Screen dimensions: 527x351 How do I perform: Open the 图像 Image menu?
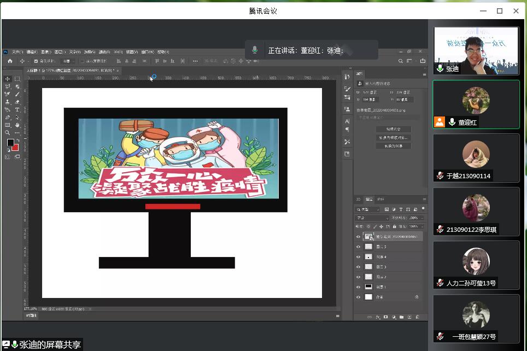coord(46,52)
